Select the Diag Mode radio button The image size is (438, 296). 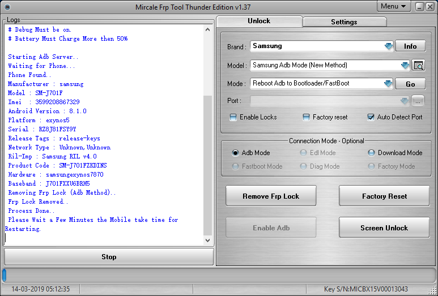(303, 166)
